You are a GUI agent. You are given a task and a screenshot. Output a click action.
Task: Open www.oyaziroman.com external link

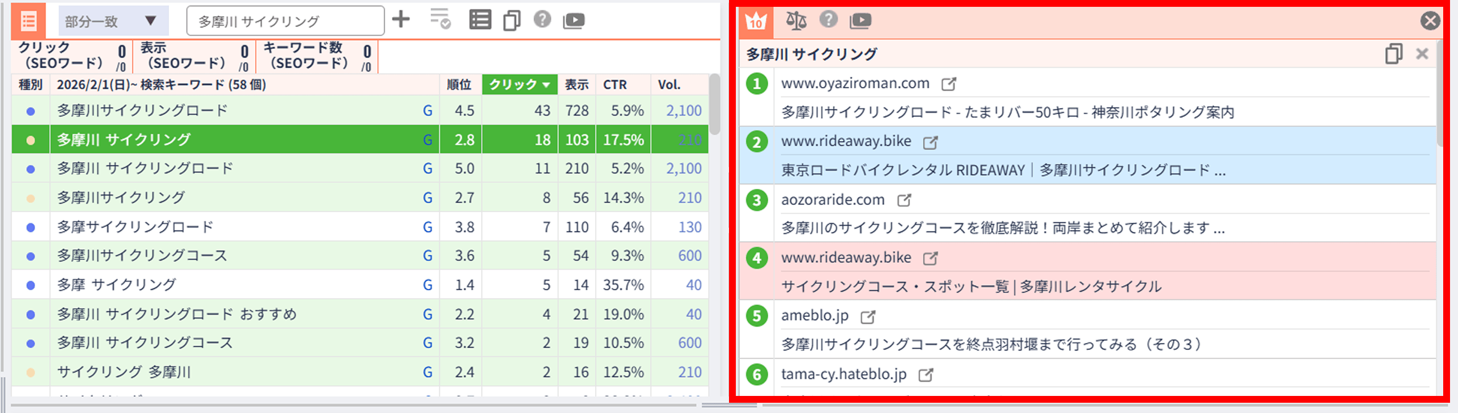949,84
